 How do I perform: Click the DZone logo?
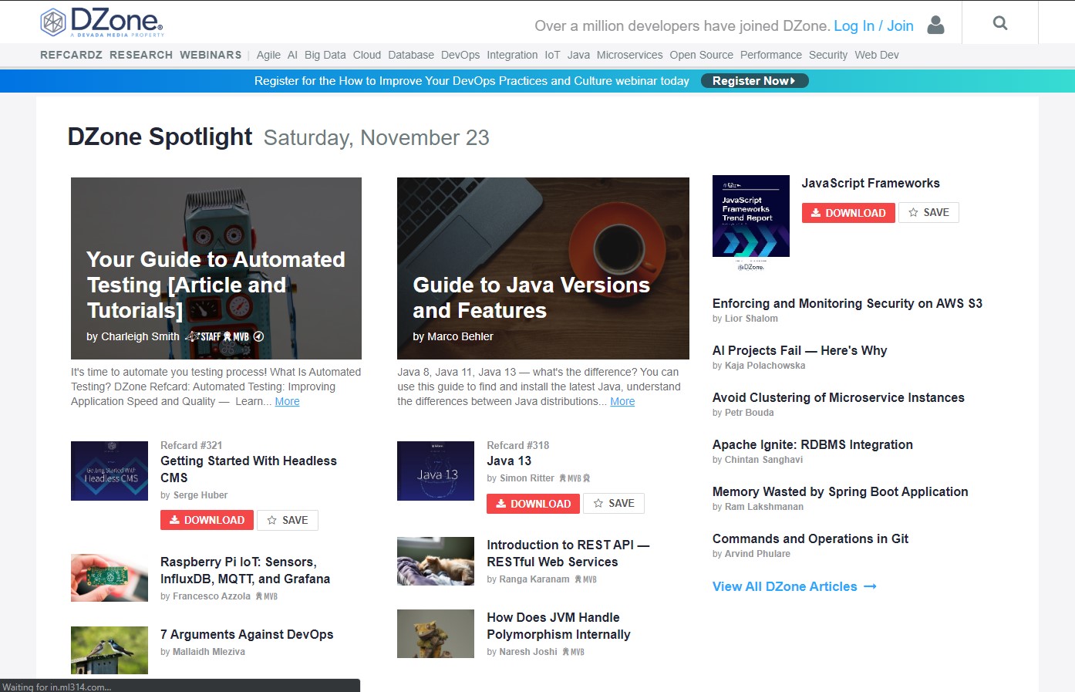(x=102, y=22)
